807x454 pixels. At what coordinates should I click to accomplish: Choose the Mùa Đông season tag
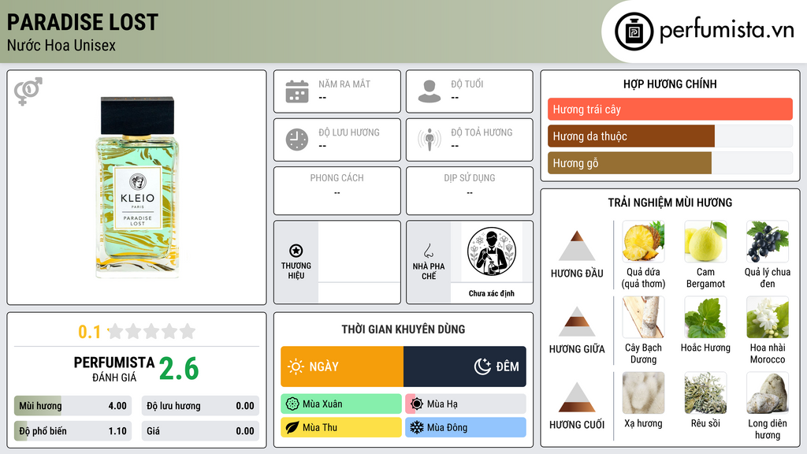(466, 427)
